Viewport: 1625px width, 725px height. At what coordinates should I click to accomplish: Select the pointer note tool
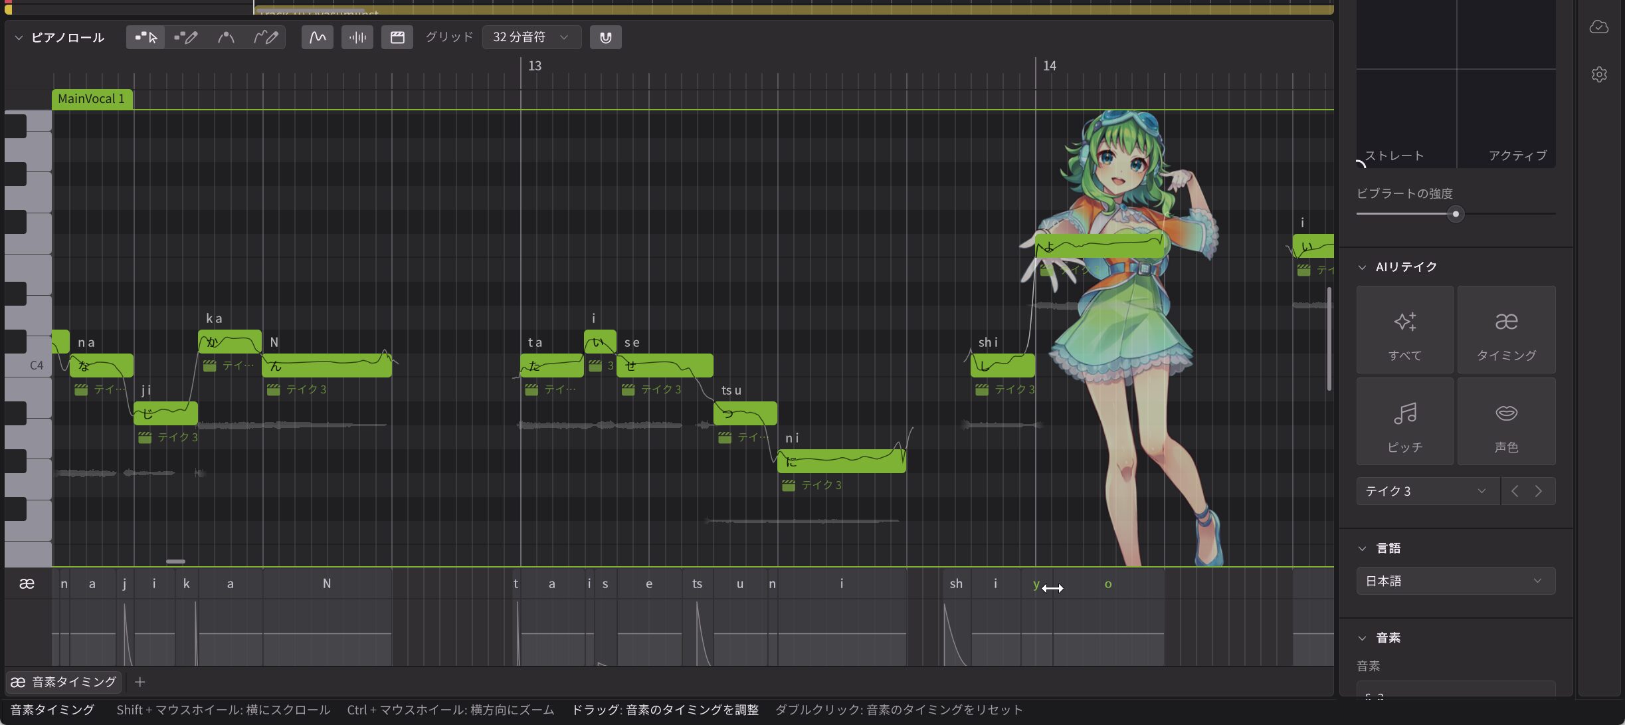[146, 37]
